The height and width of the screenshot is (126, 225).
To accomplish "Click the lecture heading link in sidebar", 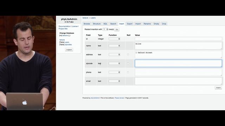I will [62, 40].
